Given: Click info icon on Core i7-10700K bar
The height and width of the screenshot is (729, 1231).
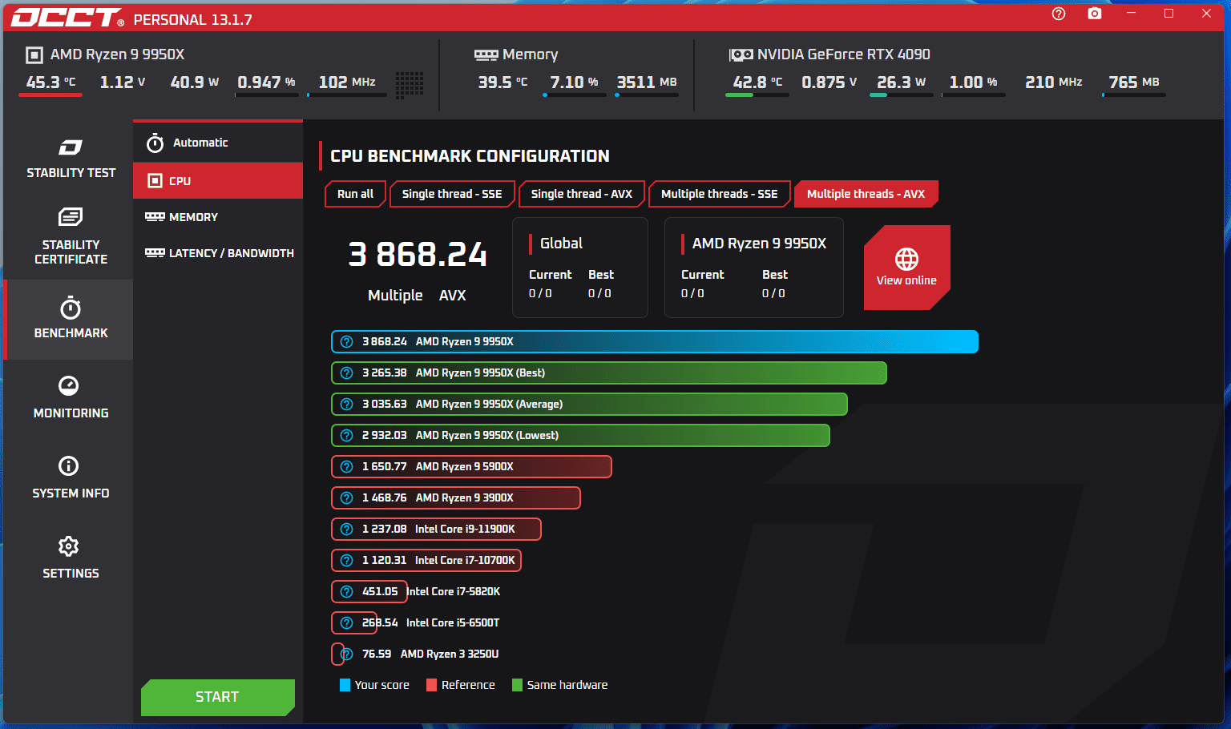Looking at the screenshot, I should [346, 560].
